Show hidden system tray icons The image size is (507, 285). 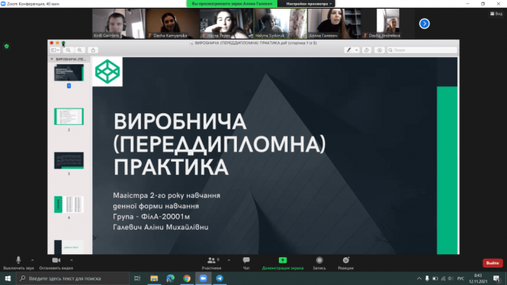coord(419,278)
